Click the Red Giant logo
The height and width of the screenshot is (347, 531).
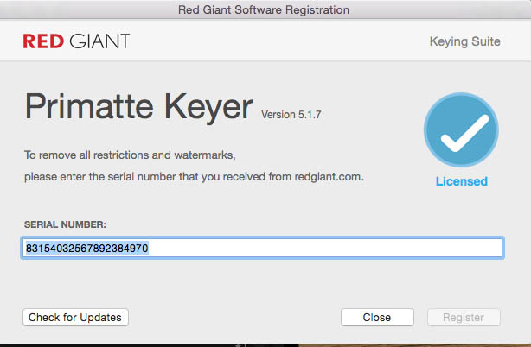[x=76, y=41]
